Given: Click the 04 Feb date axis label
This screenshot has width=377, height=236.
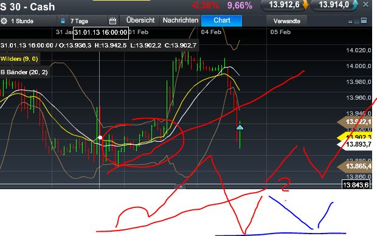Looking at the screenshot, I should (x=211, y=32).
